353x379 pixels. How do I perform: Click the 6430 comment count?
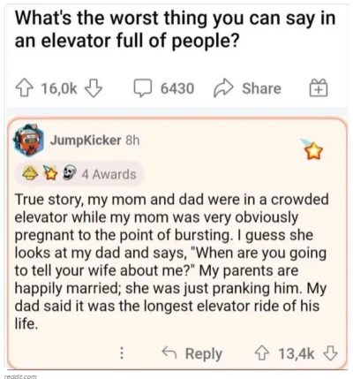point(177,88)
